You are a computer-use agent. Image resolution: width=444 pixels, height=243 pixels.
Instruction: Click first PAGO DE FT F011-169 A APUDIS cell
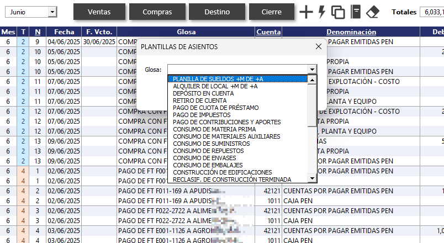click(x=186, y=191)
